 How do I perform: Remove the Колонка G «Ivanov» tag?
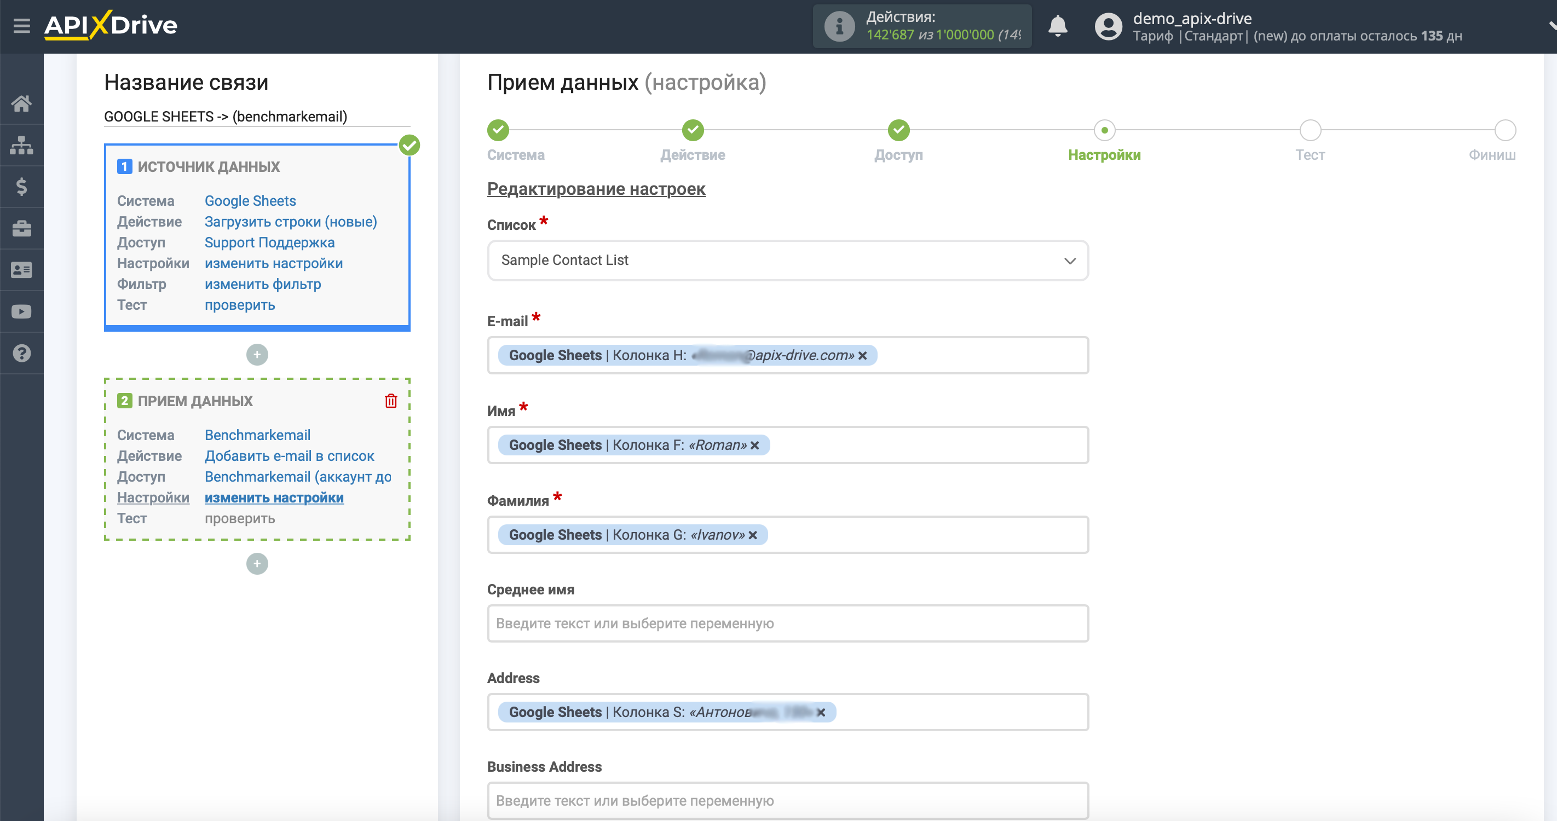(753, 535)
